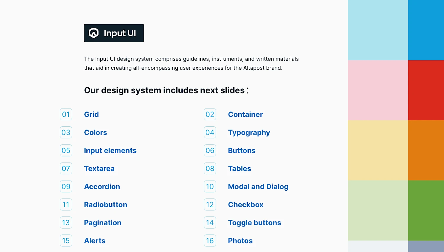Viewport: 444px width, 252px height.
Task: Select the bright red color swatch
Action: [x=426, y=90]
